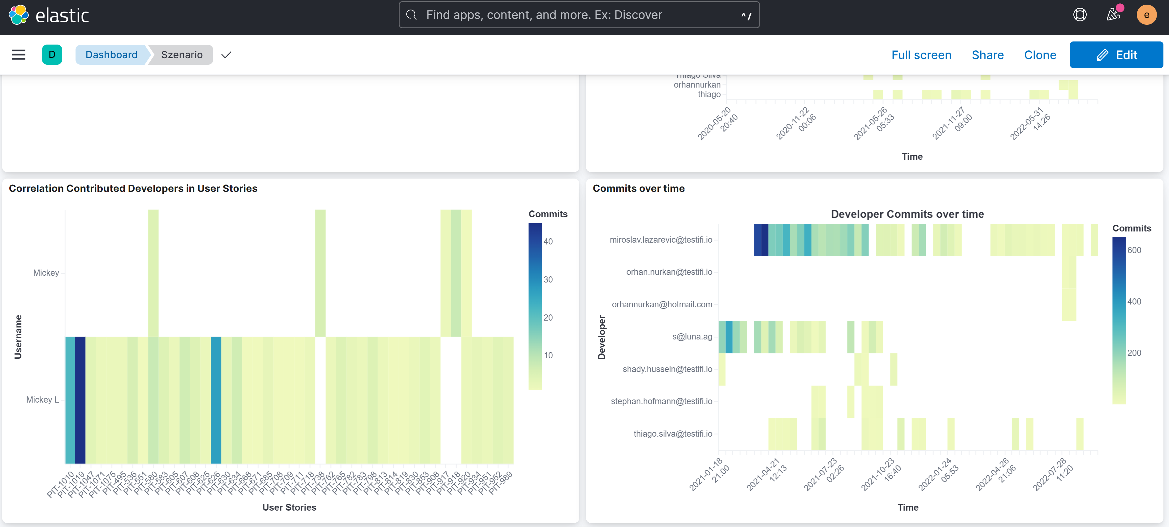Click the 'orhannurkan@hotmail.com' axis label
This screenshot has width=1169, height=527.
[662, 304]
